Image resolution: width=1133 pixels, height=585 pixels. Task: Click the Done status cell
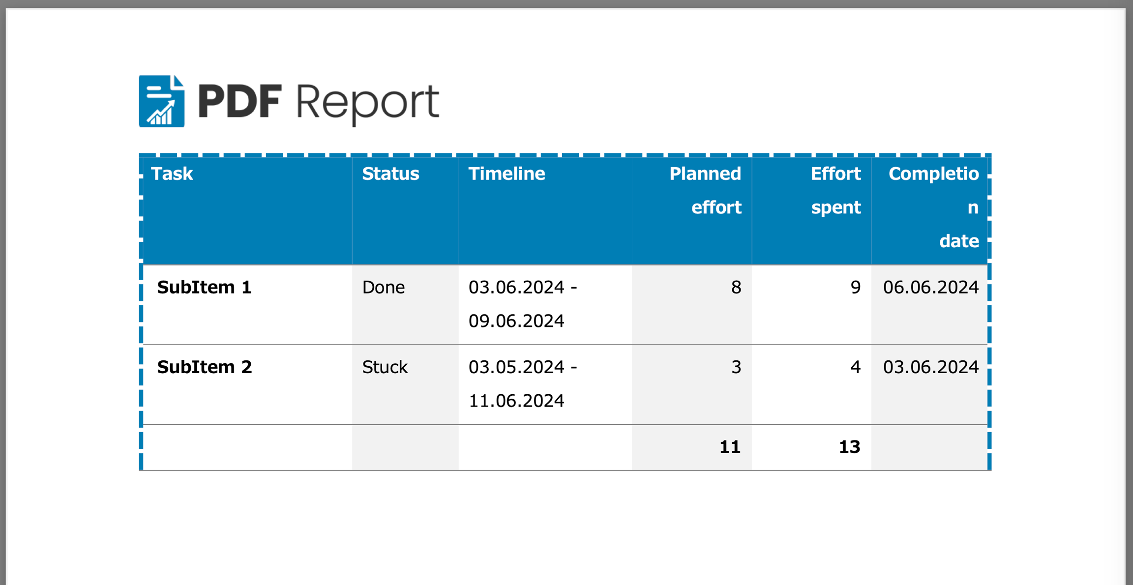point(383,287)
